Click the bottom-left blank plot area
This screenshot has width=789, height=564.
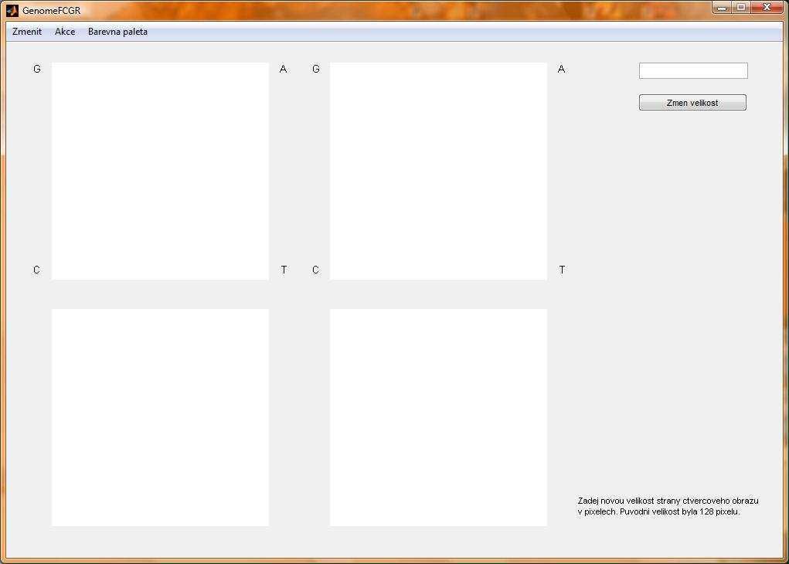click(x=160, y=417)
